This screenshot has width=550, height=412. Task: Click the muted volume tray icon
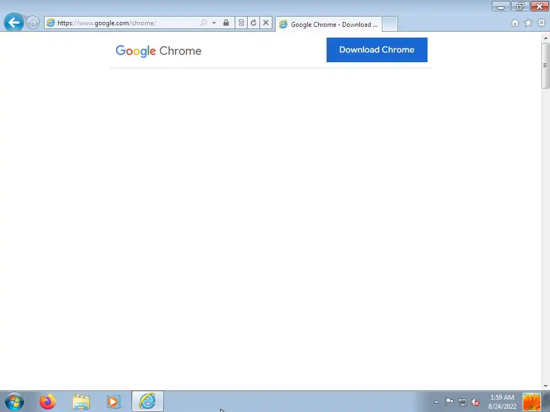coord(475,402)
